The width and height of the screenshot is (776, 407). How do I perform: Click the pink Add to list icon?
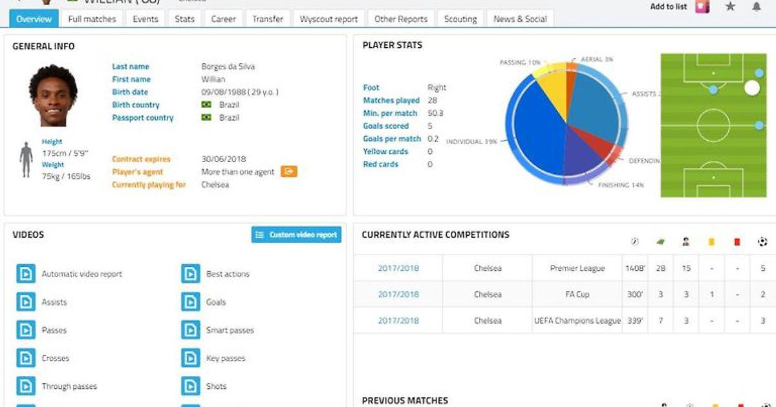tap(702, 6)
